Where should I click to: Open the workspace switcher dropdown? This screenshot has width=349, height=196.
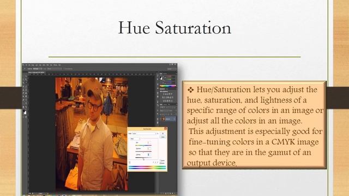(172, 69)
